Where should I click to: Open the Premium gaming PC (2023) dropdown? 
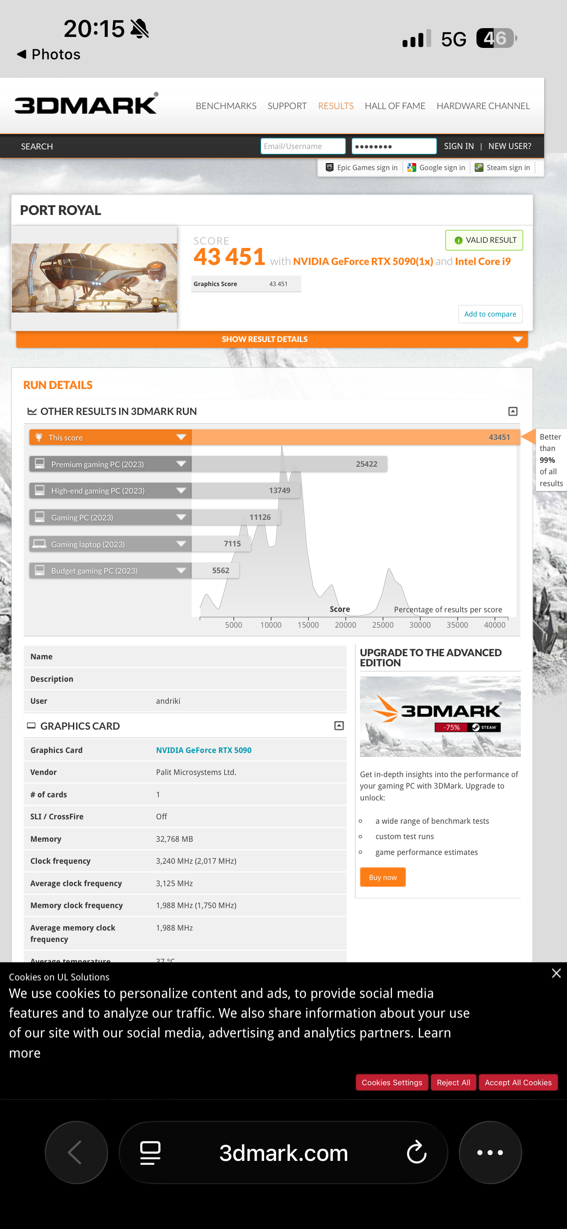click(x=181, y=464)
